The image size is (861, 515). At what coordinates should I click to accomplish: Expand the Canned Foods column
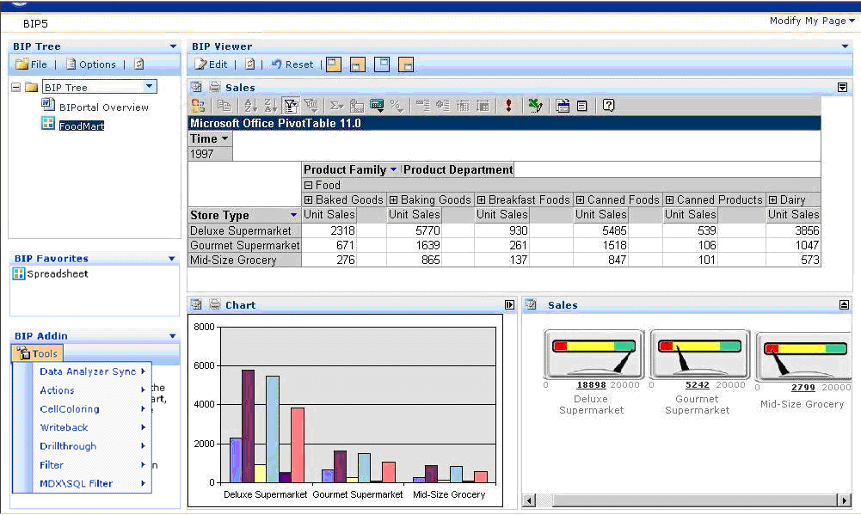coord(580,199)
